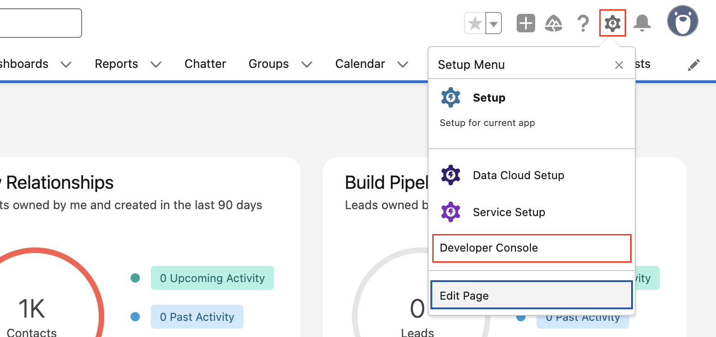The image size is (716, 337).
Task: Expand the Reports tab chevron
Action: (x=156, y=65)
